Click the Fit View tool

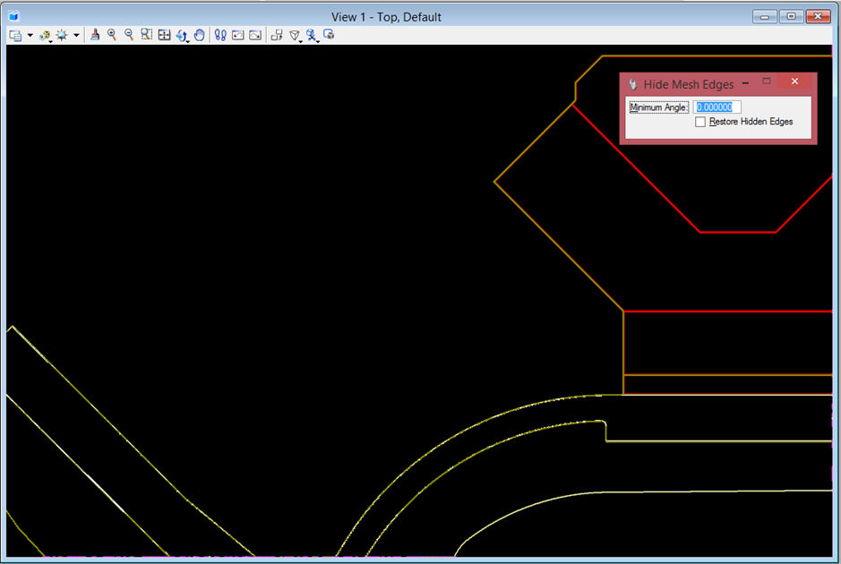click(164, 35)
